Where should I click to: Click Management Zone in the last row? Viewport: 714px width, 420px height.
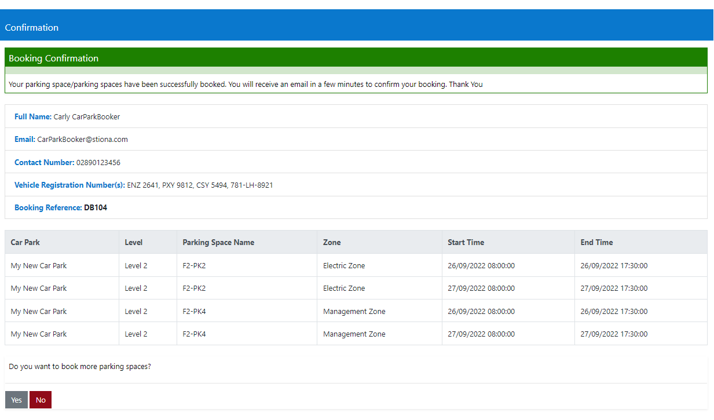coord(354,334)
